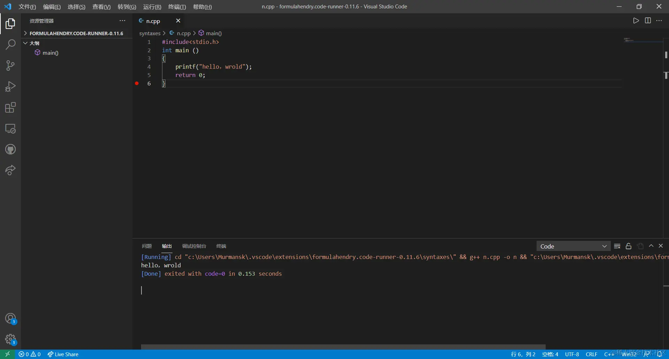Open the GitHub view in activity bar

(10, 150)
